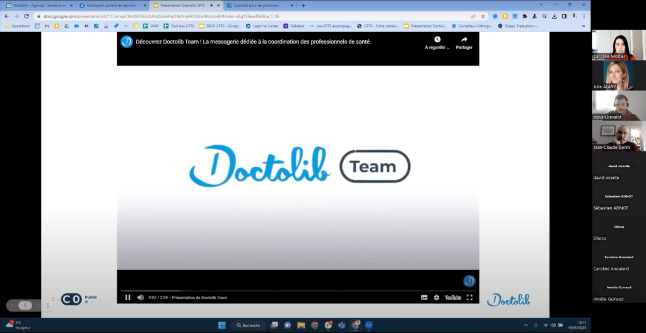Open the DMR bookmark

coord(151,26)
